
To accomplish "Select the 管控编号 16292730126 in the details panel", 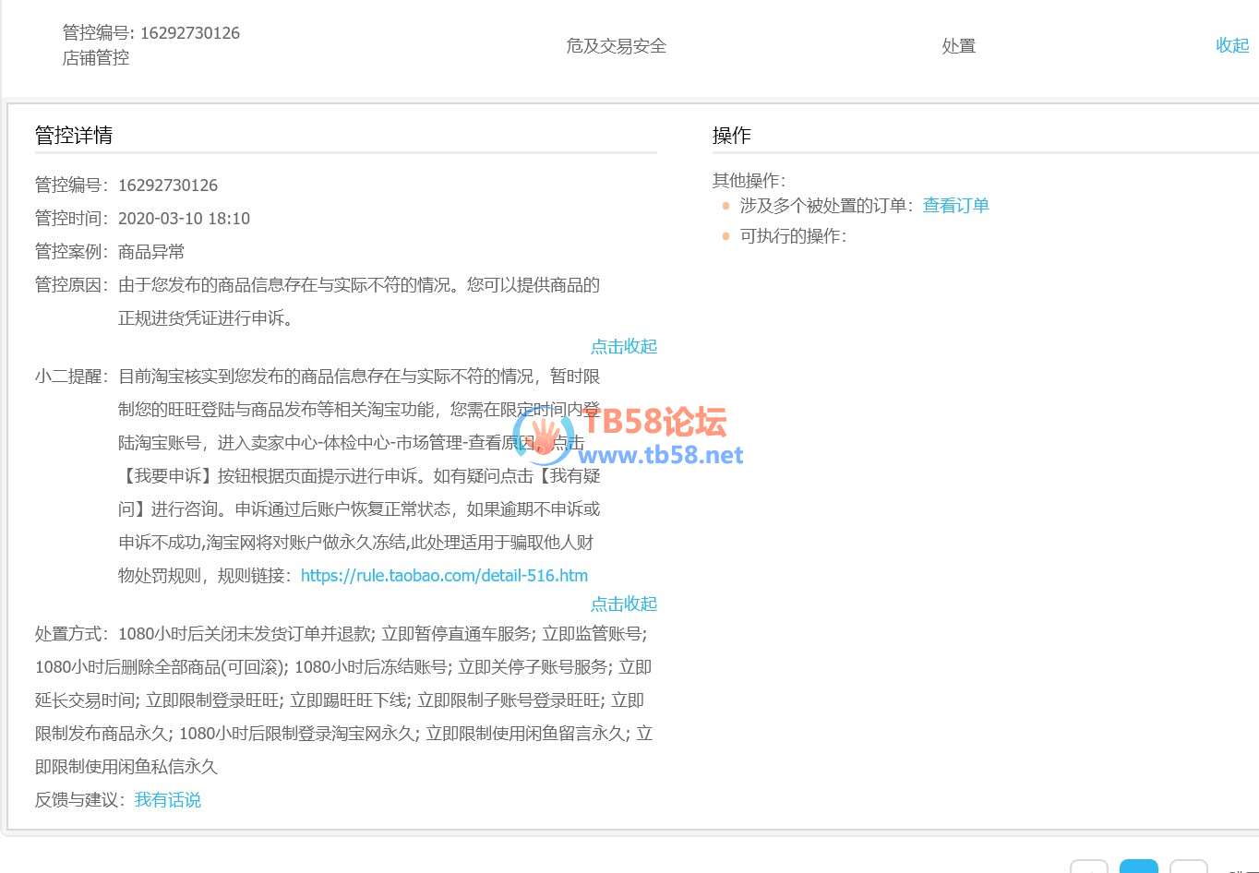I will click(168, 185).
